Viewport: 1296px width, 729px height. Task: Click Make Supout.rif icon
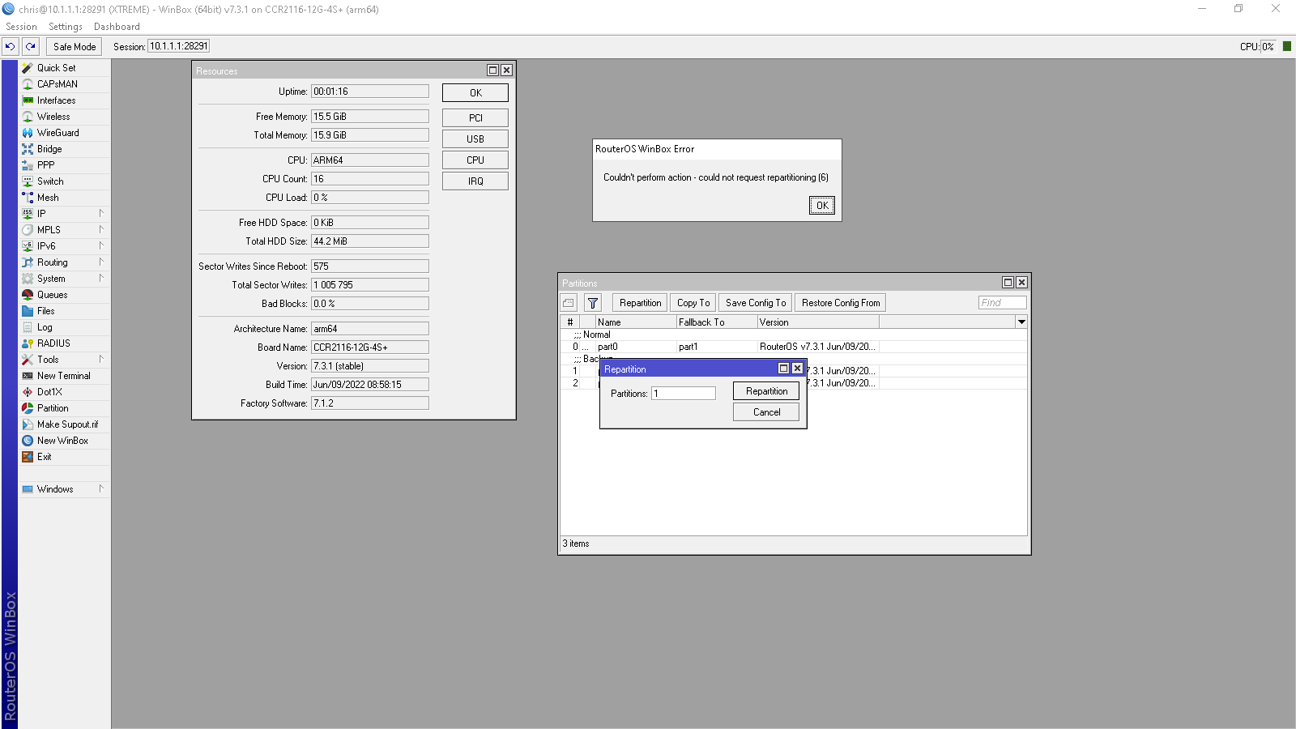click(x=28, y=424)
